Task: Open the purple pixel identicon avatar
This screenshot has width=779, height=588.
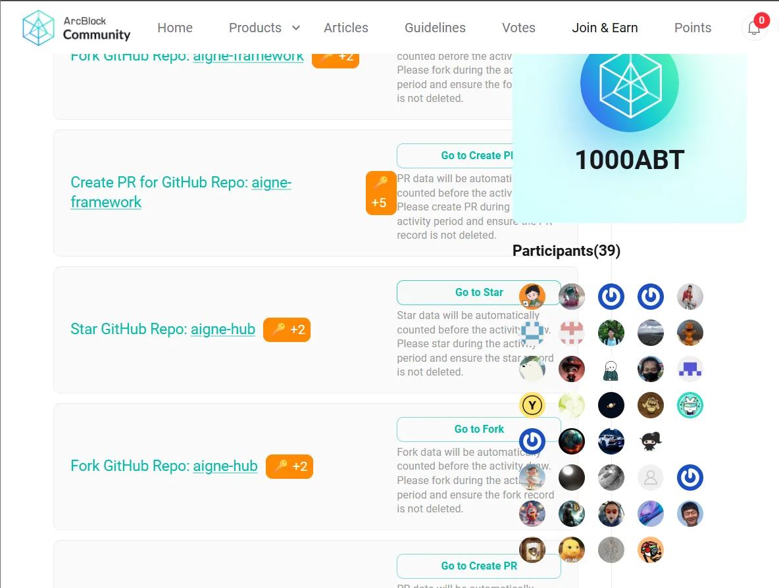Action: point(690,369)
